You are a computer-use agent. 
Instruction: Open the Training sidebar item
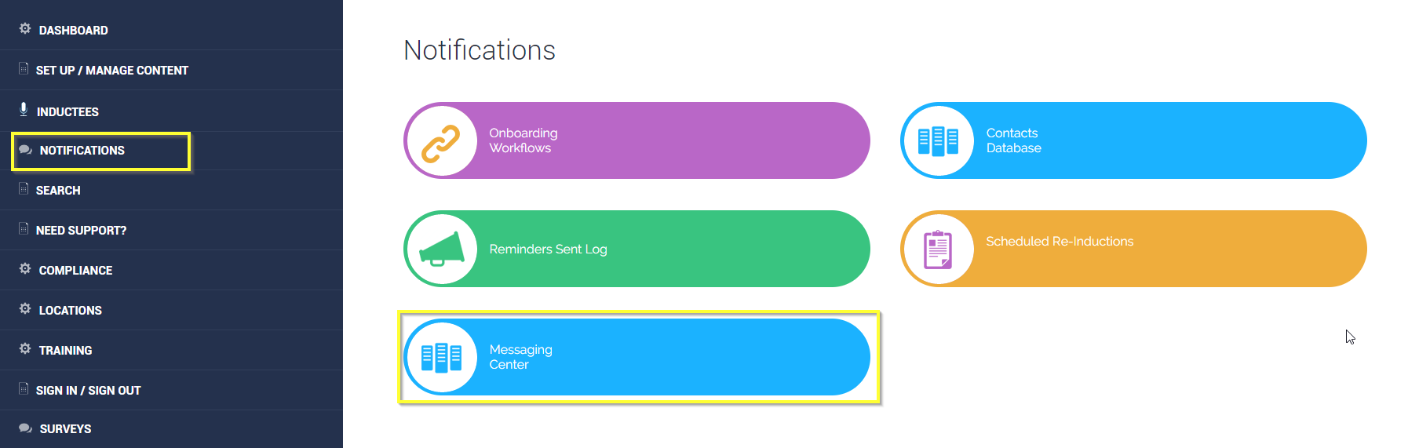click(65, 351)
